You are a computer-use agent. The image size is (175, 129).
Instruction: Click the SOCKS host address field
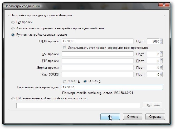[x=98, y=74]
